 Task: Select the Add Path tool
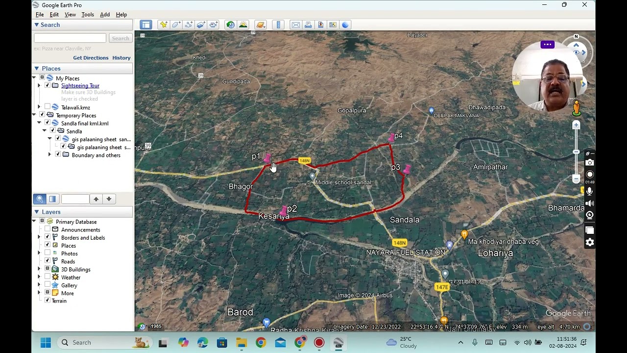click(x=189, y=25)
